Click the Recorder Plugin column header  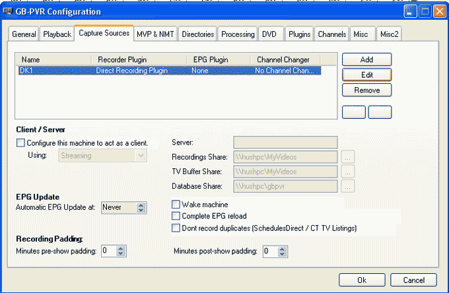(x=139, y=59)
